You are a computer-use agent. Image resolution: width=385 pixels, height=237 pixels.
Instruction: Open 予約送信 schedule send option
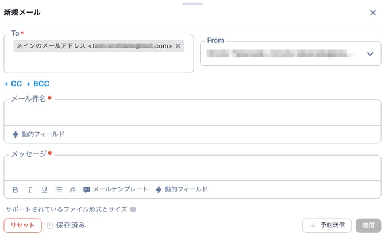(x=327, y=226)
